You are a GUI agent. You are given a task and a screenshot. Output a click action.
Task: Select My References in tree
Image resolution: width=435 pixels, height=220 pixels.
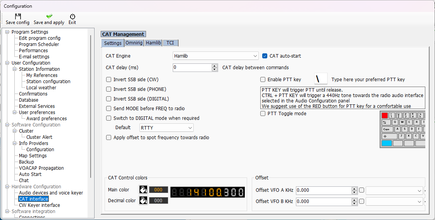click(x=42, y=75)
